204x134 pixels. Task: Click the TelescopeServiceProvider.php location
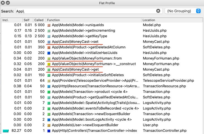168,81
